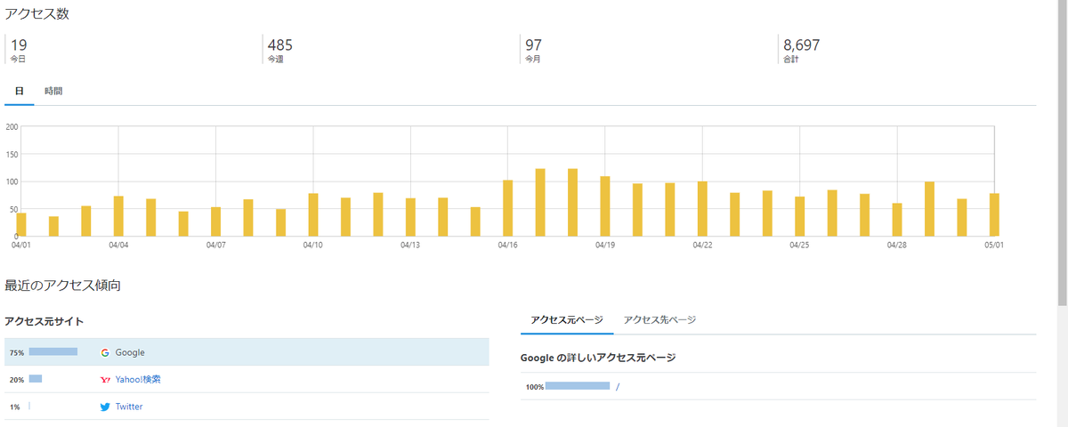Screen dimensions: 1068x427
Task: Click the アクセス数 heading
Action: [37, 12]
